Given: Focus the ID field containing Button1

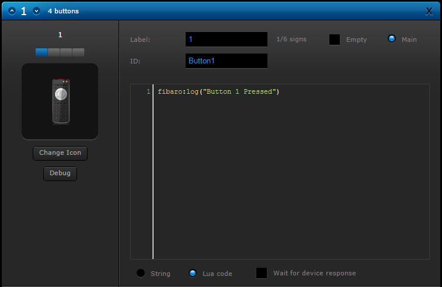Looking at the screenshot, I should 227,61.
